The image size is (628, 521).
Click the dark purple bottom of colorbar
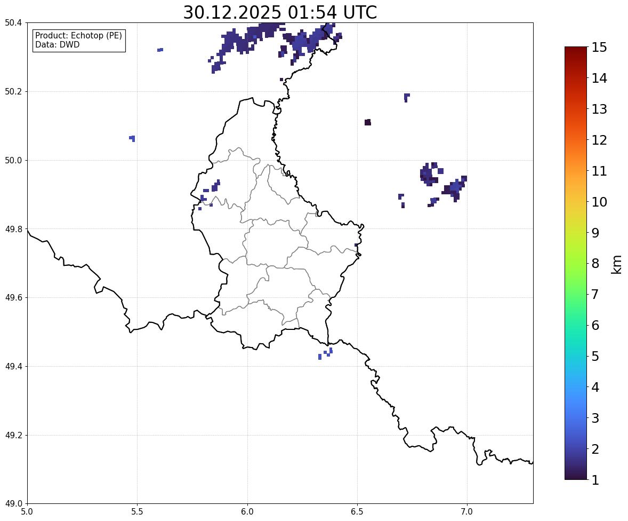tap(576, 475)
